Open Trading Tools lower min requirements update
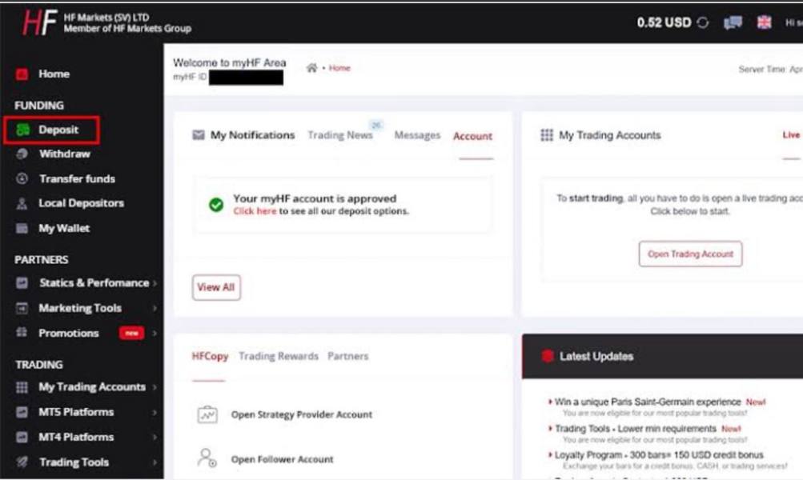The width and height of the screenshot is (803, 480). click(636, 428)
